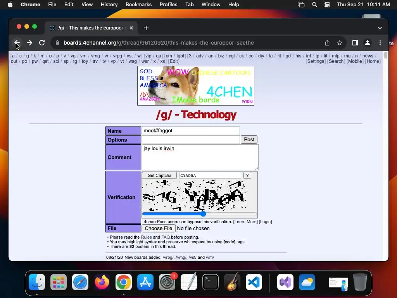Click the Get Captcha button
397x298 pixels.
coord(159,175)
